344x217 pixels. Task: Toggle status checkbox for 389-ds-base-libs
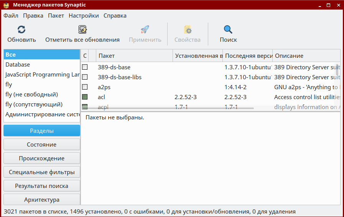point(85,77)
